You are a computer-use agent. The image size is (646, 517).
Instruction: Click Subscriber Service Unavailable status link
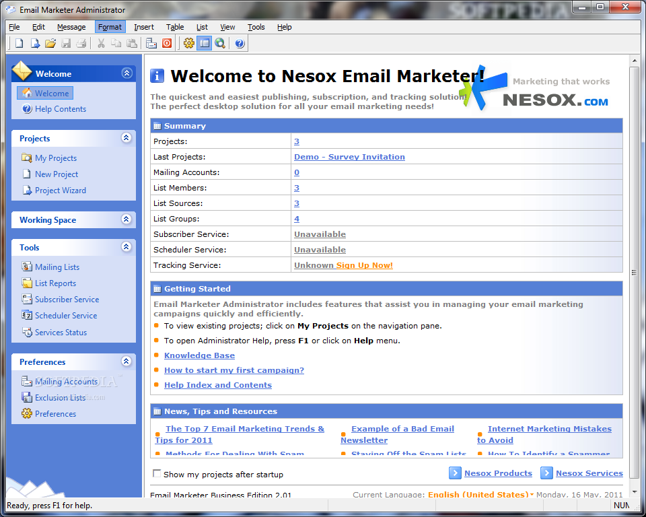click(x=320, y=234)
